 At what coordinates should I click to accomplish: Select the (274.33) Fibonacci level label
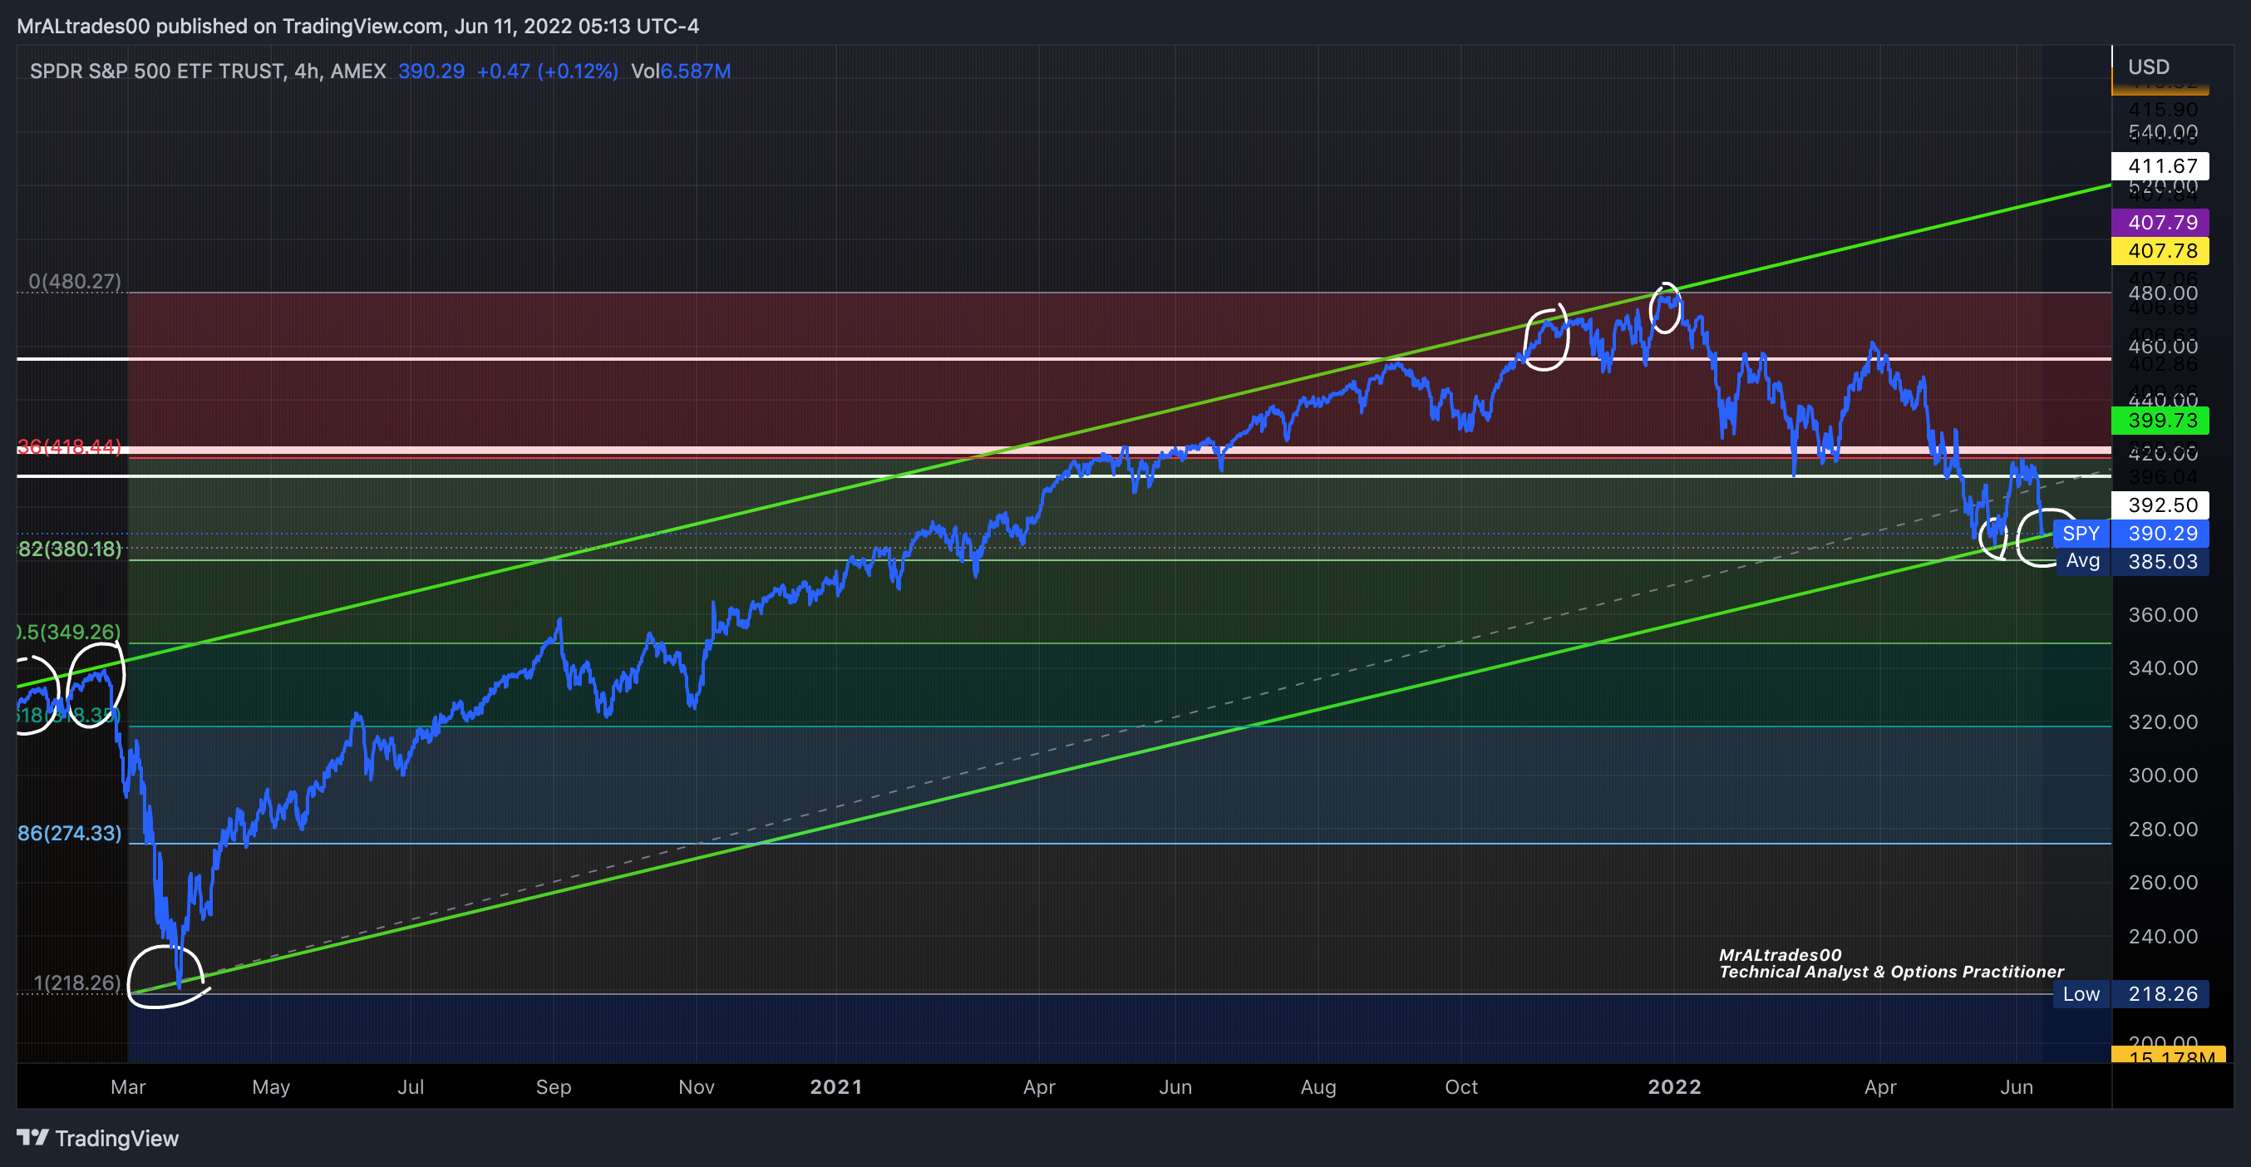point(69,834)
